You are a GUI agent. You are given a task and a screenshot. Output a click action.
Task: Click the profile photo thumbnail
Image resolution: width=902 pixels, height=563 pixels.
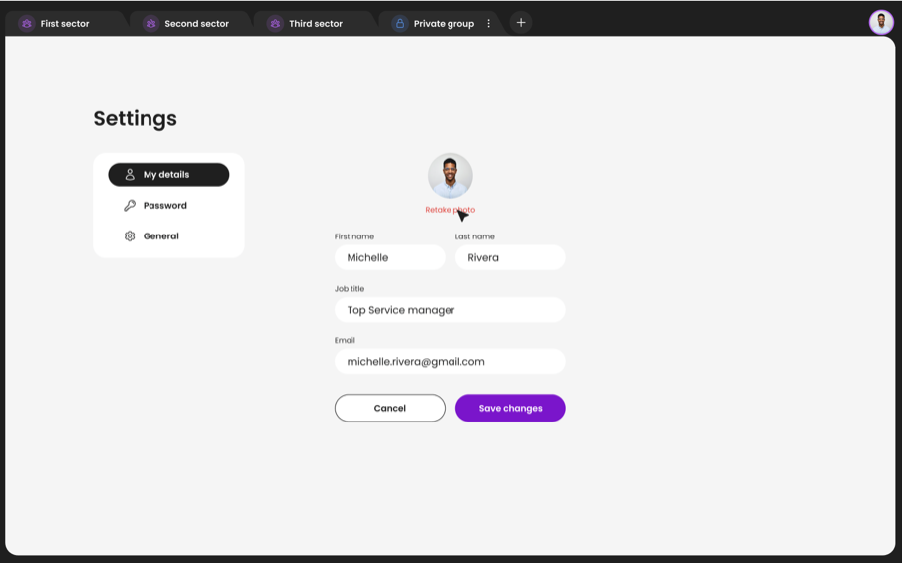point(450,176)
